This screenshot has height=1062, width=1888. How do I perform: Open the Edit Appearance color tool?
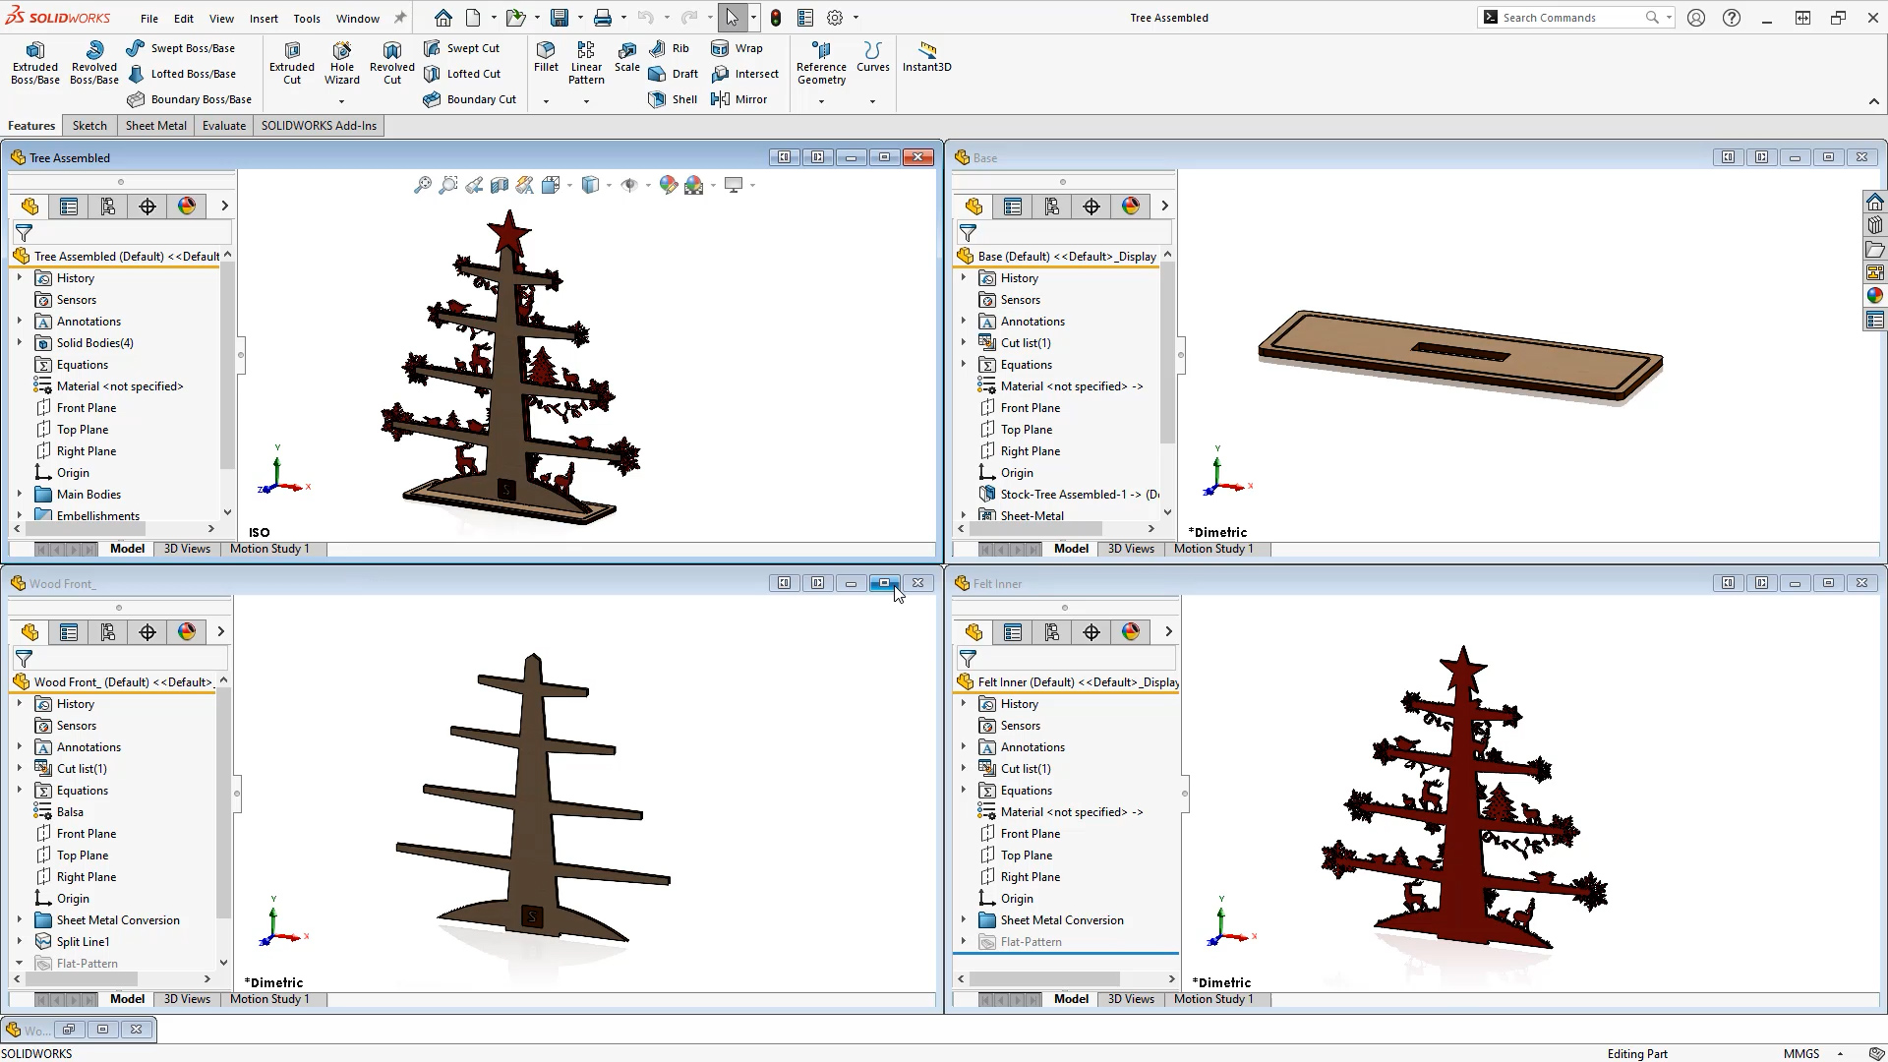[x=669, y=184]
